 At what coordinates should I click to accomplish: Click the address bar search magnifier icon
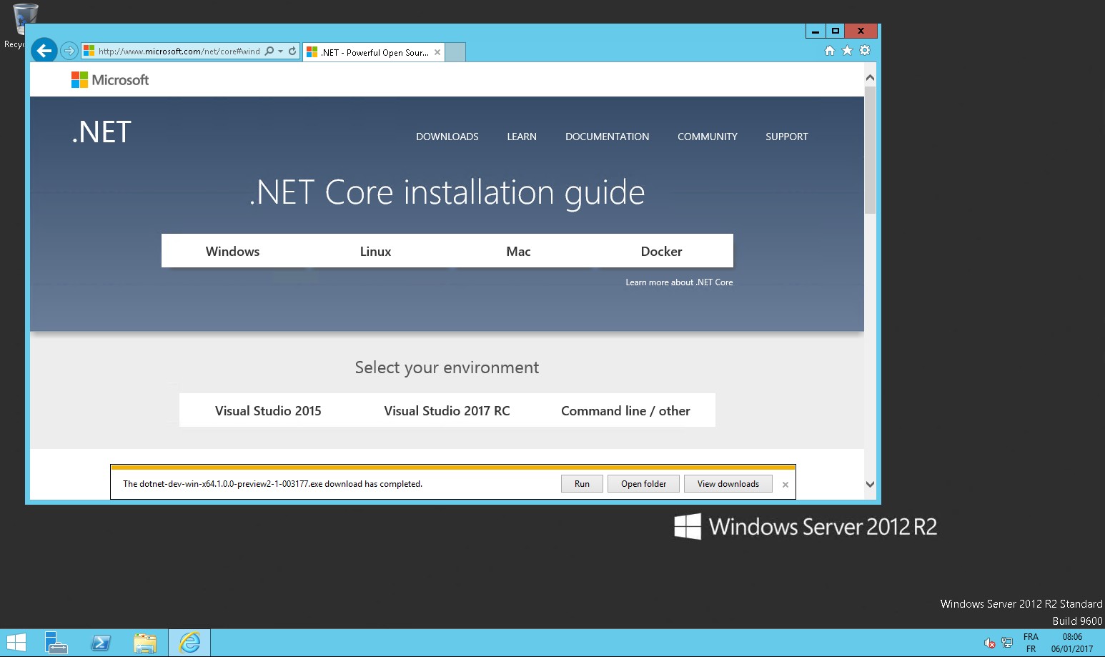tap(269, 51)
